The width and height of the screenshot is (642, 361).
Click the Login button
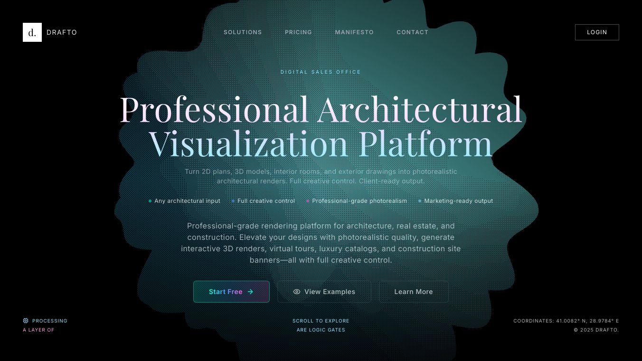(597, 32)
